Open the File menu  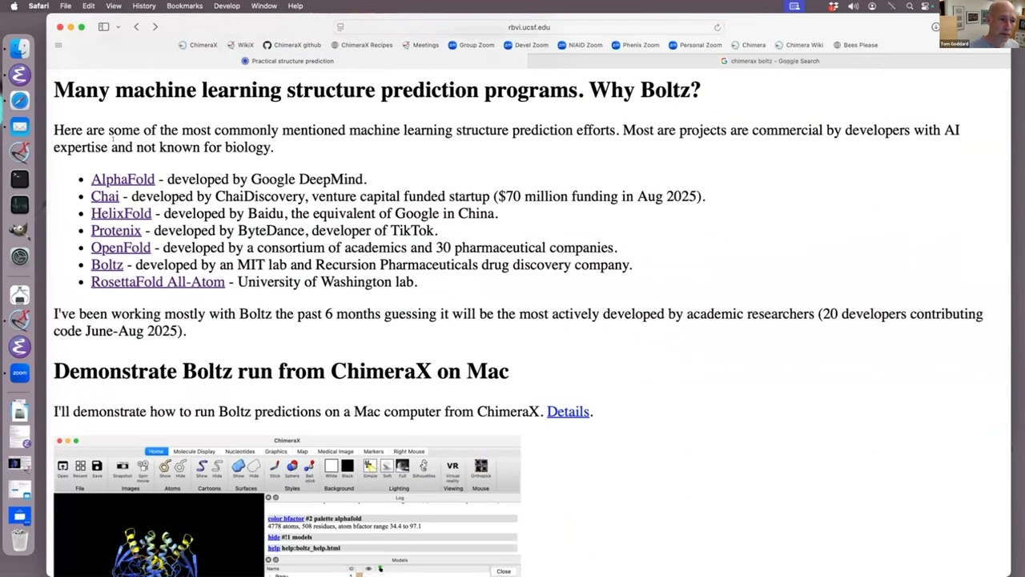[x=66, y=6]
